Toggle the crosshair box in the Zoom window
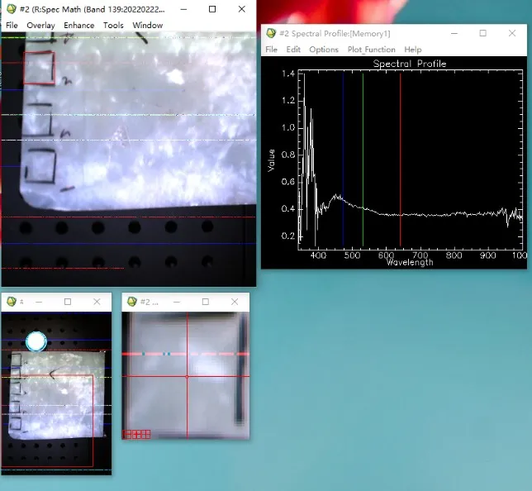Screen dimensions: 532x491 click(145, 434)
